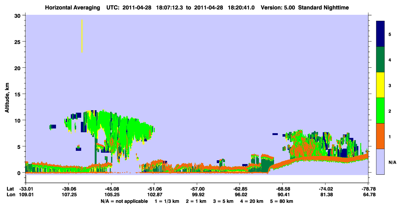Click the dark green colorbar segment for level 4
The width and height of the screenshot is (409, 210).
coord(380,60)
